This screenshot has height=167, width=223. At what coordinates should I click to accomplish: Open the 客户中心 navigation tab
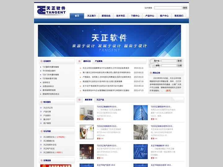click(164, 16)
